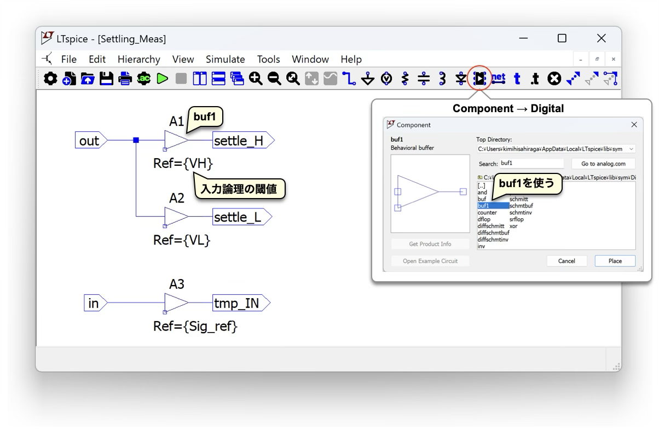
Task: Open the Hierarchy menu
Action: pyautogui.click(x=139, y=59)
